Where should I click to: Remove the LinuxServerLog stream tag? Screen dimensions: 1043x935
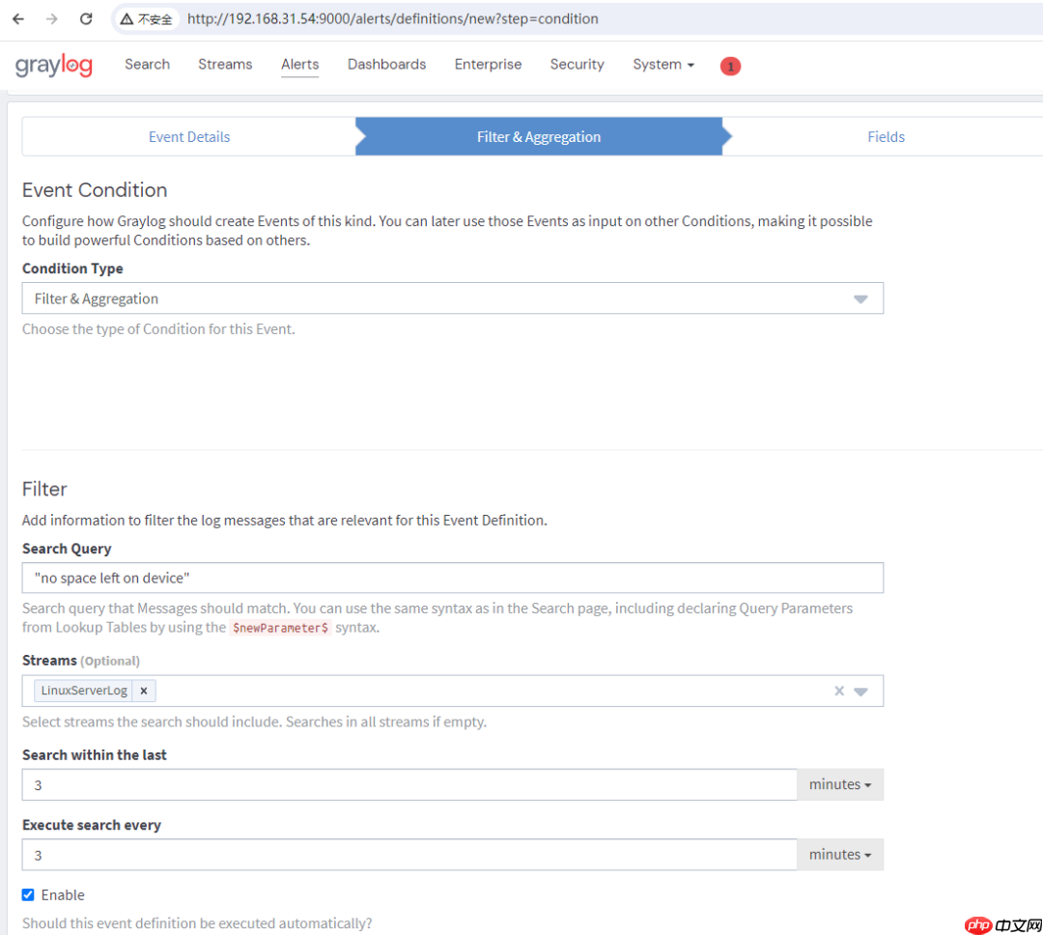pos(143,691)
